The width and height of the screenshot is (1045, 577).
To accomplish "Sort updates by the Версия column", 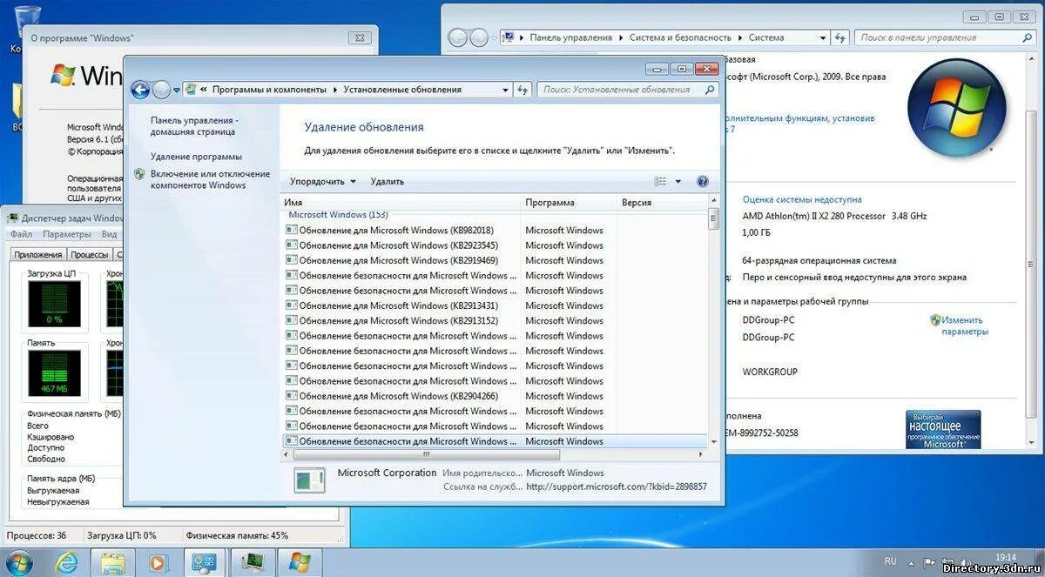I will 662,203.
